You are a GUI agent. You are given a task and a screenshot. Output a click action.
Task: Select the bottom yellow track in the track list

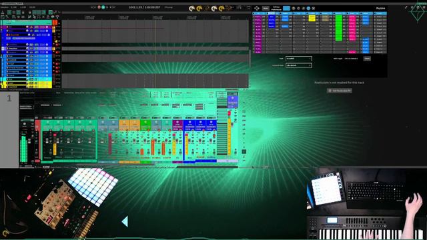(26, 87)
